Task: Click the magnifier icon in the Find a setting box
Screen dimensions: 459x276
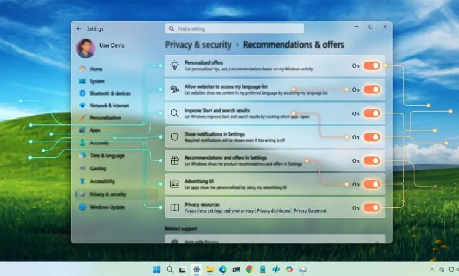Action: 172,28
